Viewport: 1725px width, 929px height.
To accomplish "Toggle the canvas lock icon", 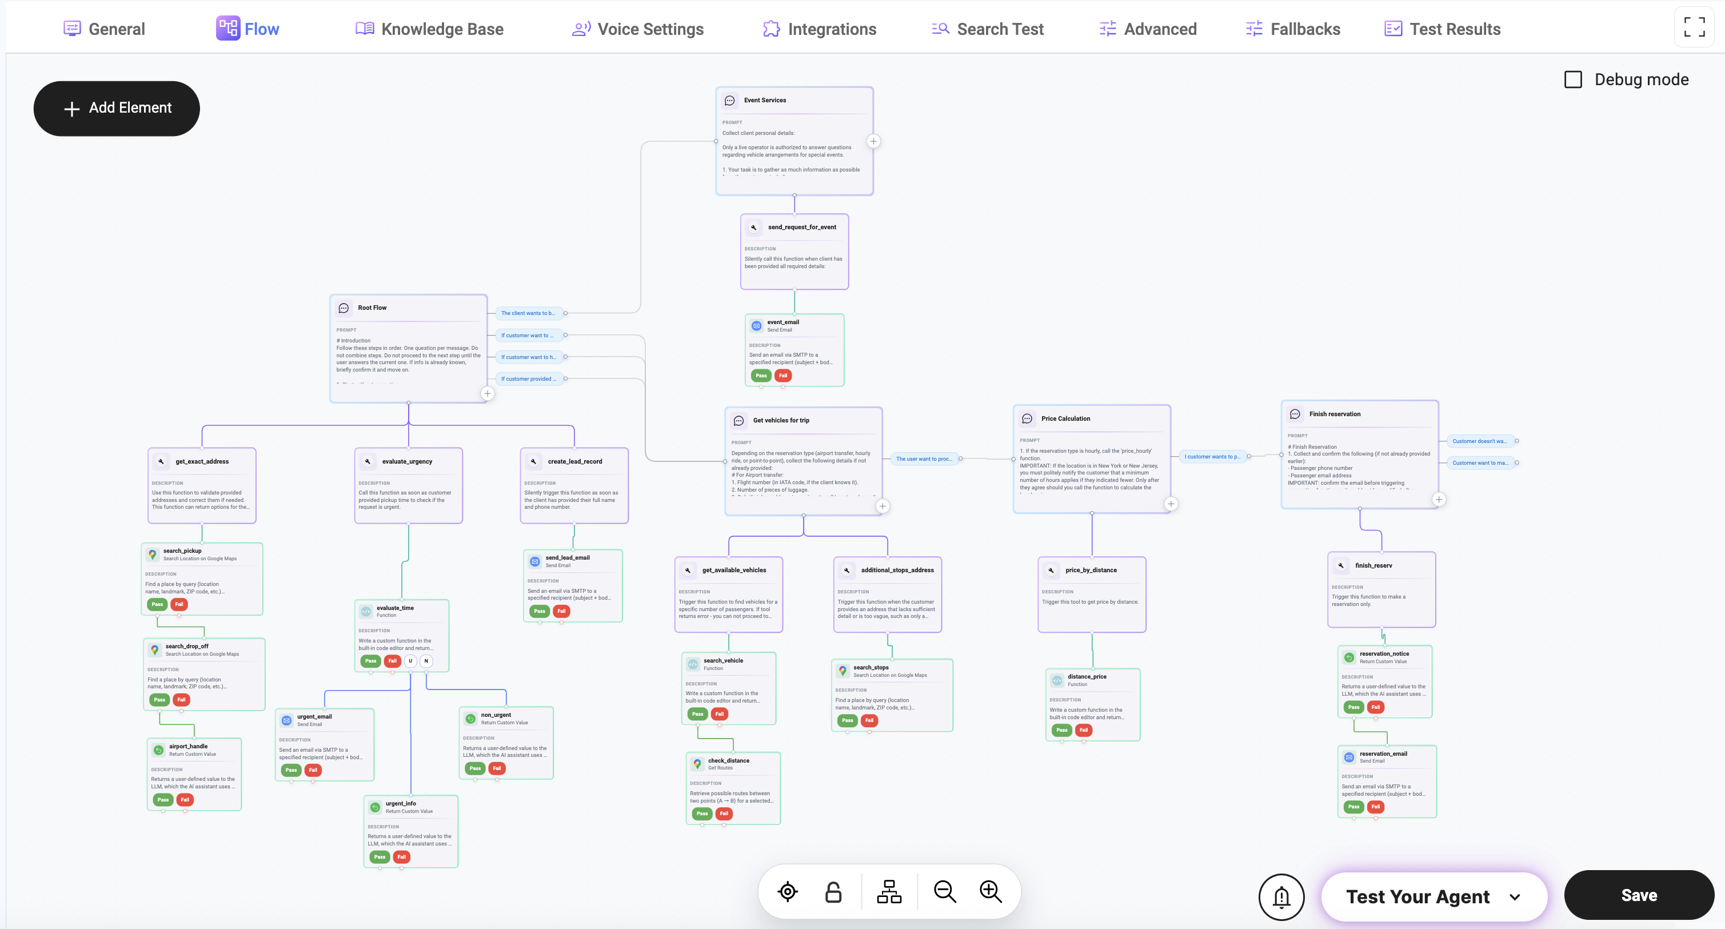I will pos(833,891).
